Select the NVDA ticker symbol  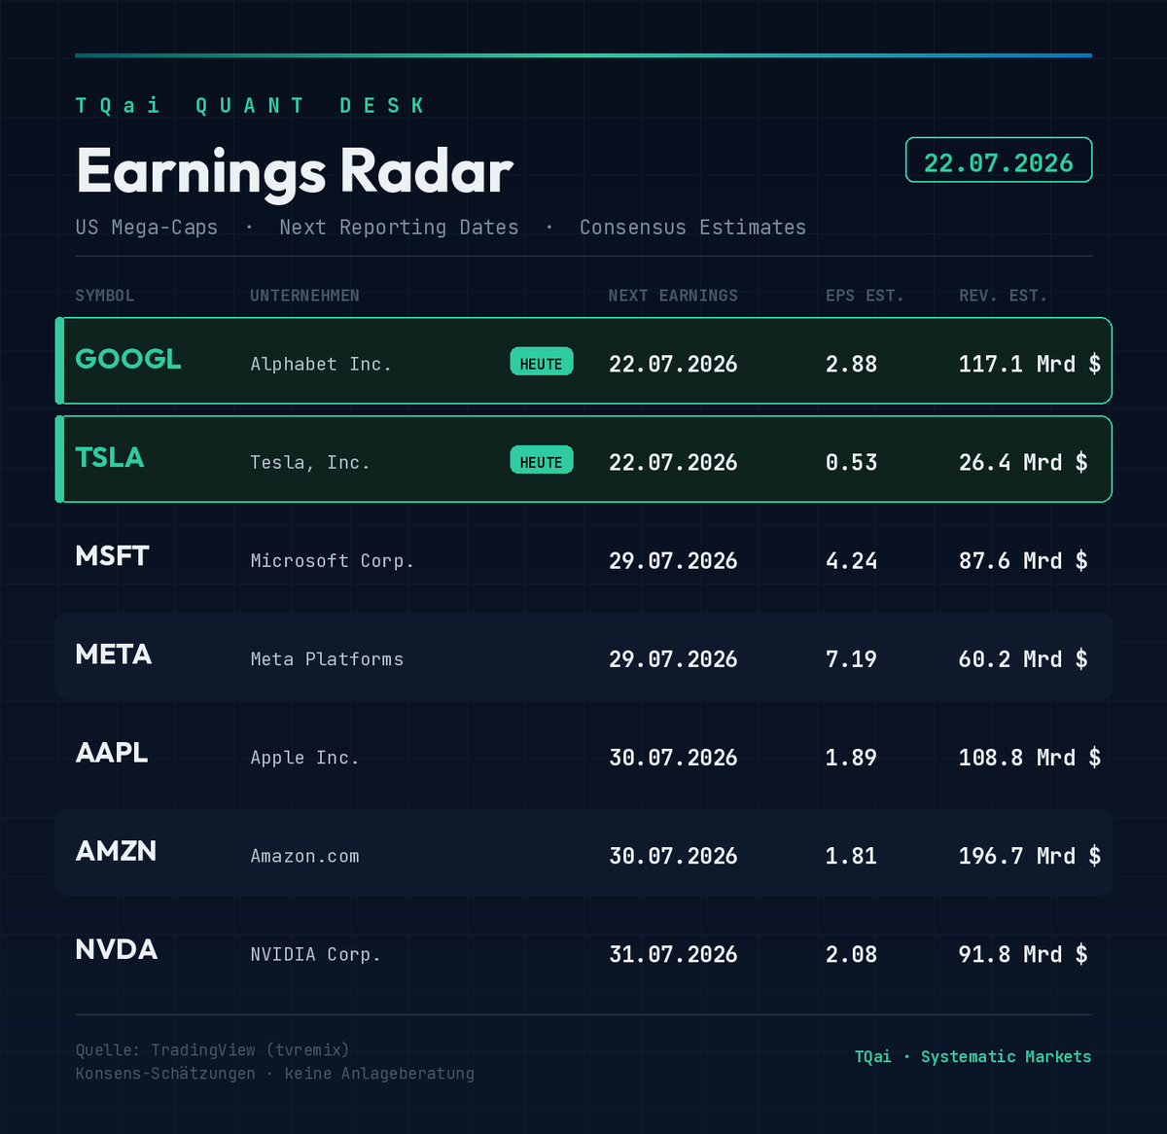tap(117, 949)
